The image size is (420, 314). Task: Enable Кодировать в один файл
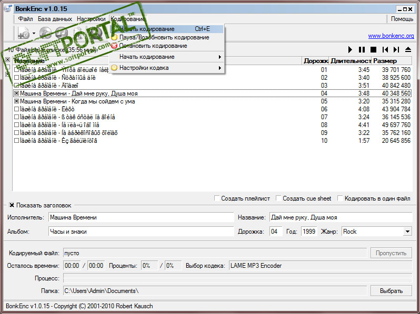click(340, 198)
